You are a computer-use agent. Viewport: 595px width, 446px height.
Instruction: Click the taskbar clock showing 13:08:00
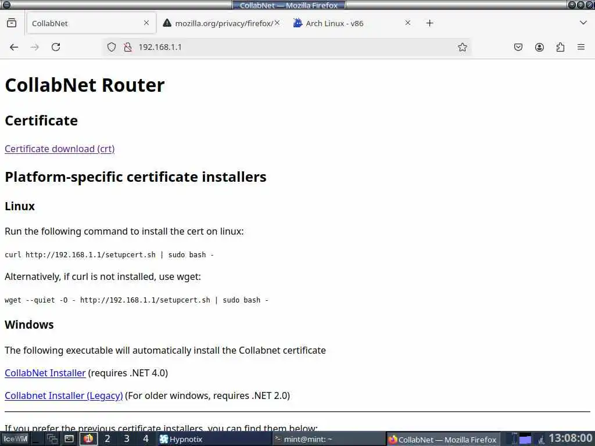tap(571, 438)
